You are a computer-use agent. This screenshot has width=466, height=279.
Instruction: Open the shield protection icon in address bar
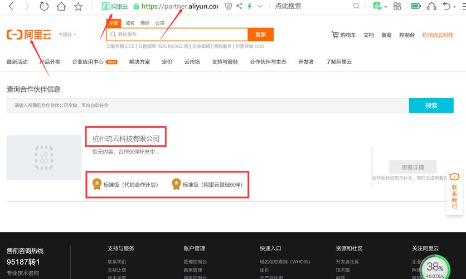pyautogui.click(x=228, y=6)
